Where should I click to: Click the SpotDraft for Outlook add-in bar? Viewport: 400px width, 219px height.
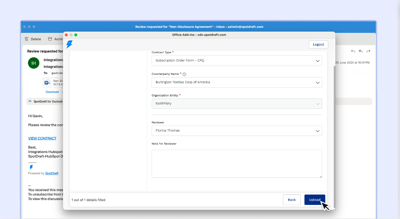(x=45, y=101)
